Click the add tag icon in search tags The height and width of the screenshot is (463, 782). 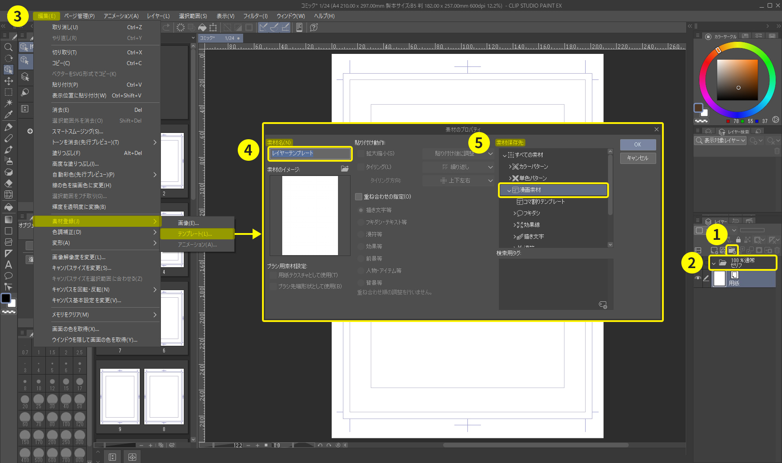[603, 305]
